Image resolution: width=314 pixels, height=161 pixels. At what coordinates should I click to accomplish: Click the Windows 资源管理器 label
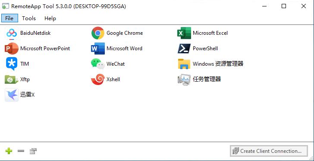click(x=218, y=64)
